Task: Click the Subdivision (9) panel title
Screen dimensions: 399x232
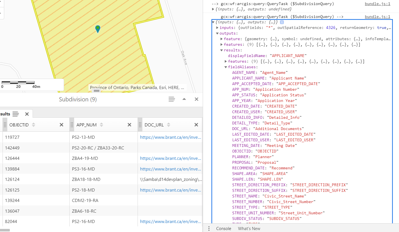Action: 78,99
